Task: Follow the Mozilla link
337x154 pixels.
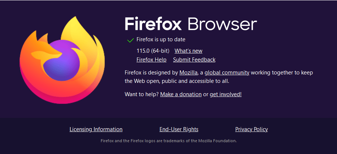Action: tap(188, 73)
